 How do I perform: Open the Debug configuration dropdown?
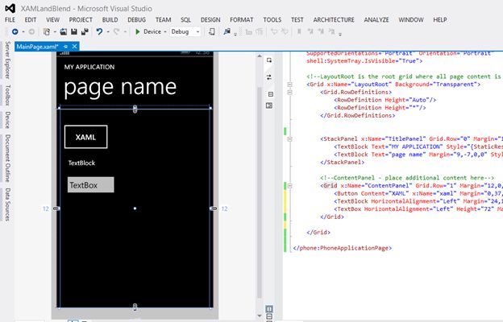197,32
